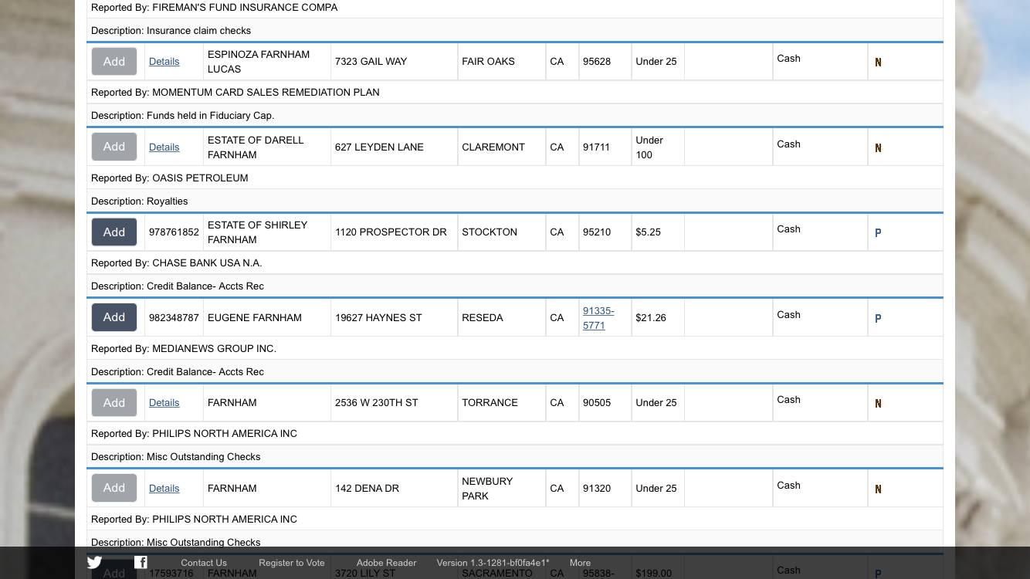Click the P status icon for Estate of Shirley Farnham
1030x579 pixels.
click(x=878, y=233)
